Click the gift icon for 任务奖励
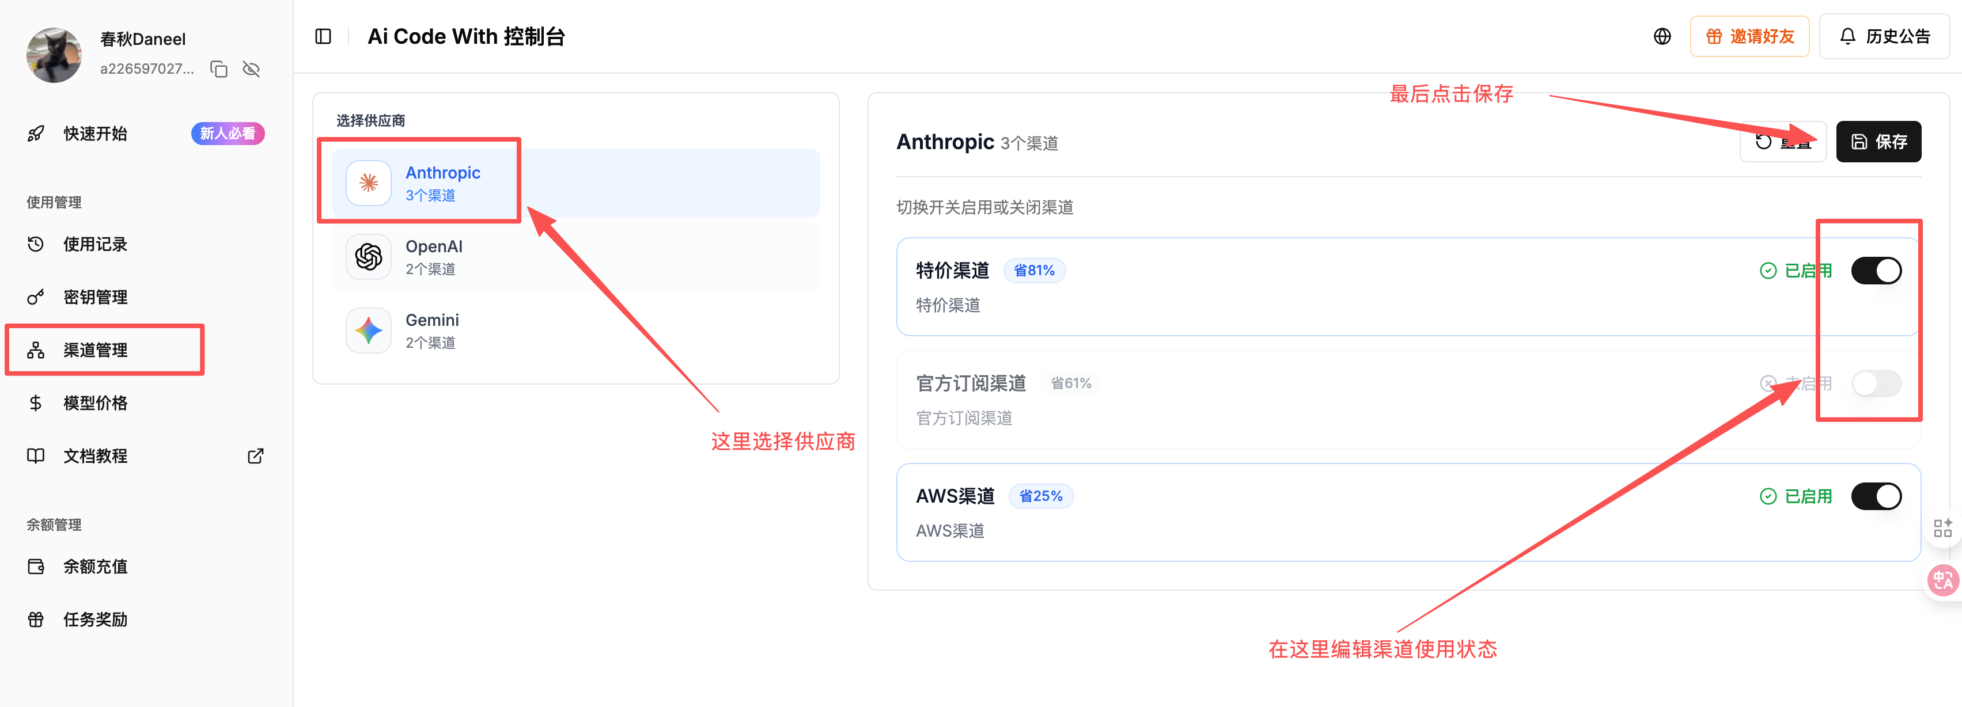The width and height of the screenshot is (1962, 707). click(x=36, y=619)
